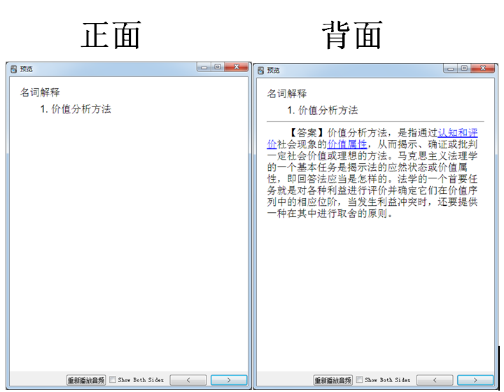This screenshot has height=392, width=504.
Task: Click 名词解释 heading in left window
Action: (x=40, y=92)
